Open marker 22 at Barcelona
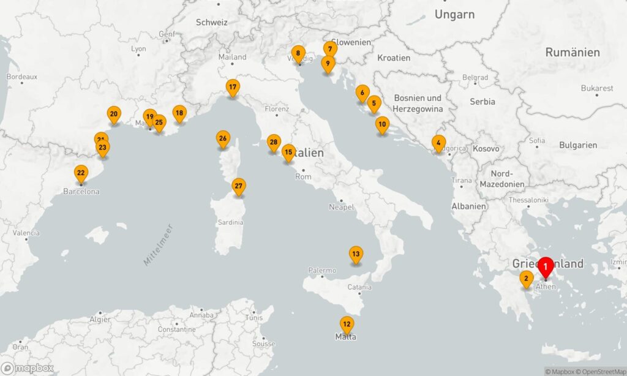This screenshot has width=627, height=376. point(81,173)
